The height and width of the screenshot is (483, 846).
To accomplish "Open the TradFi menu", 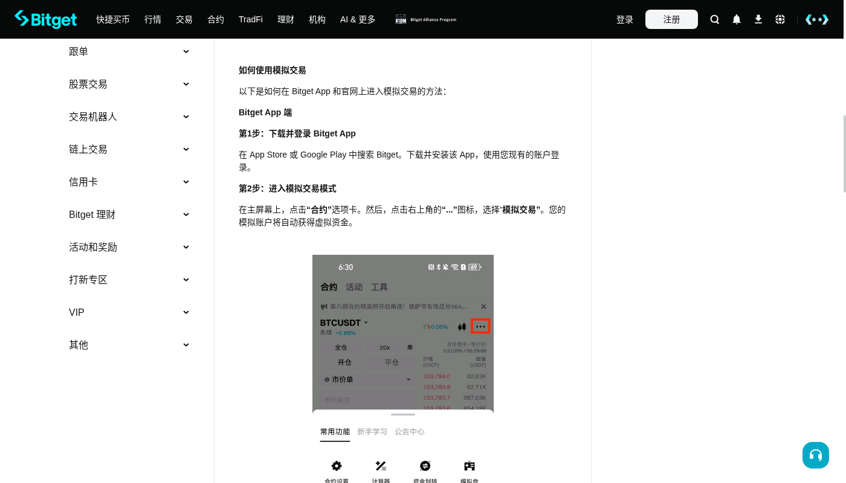I will pos(251,19).
